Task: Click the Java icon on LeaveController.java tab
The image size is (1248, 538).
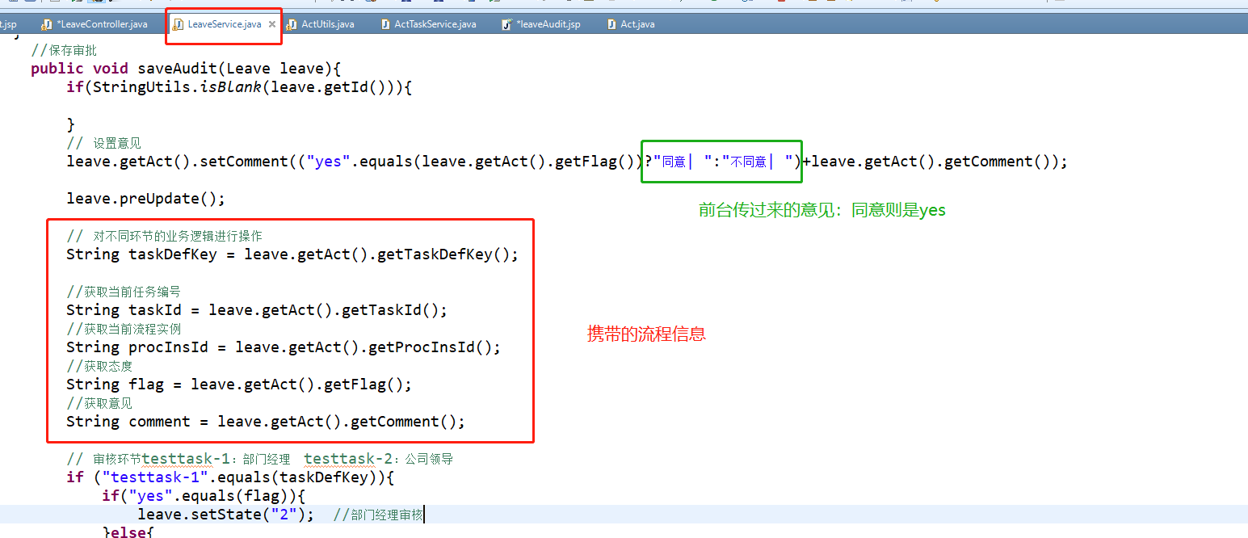Action: (46, 23)
